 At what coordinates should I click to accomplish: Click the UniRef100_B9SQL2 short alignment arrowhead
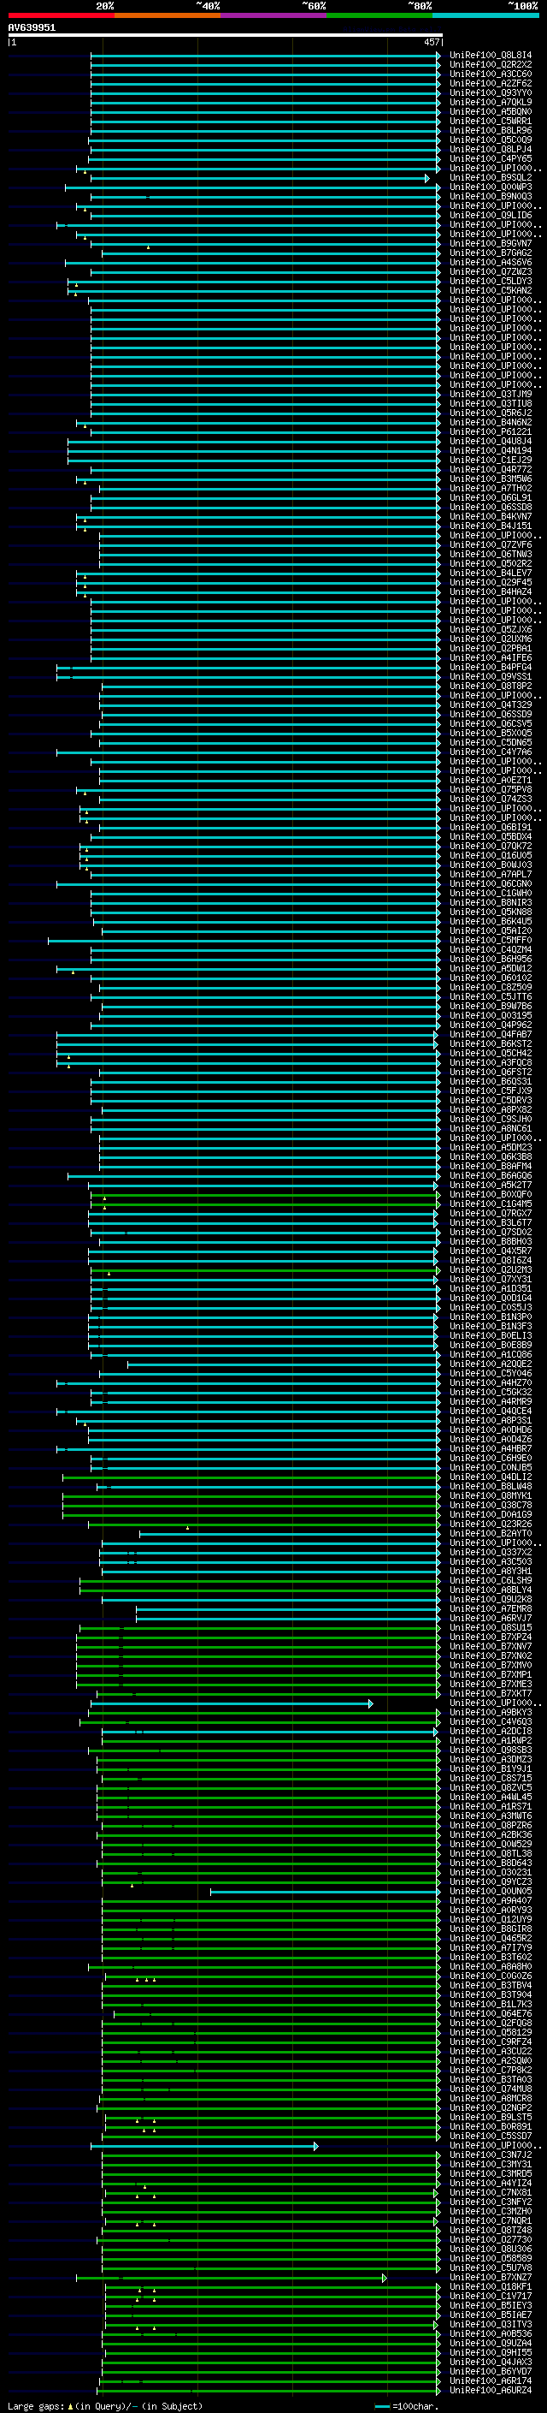click(427, 178)
